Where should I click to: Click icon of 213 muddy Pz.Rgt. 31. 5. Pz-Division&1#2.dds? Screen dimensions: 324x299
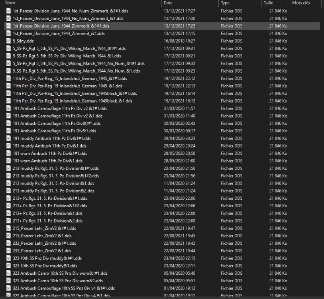pyautogui.click(x=8, y=176)
